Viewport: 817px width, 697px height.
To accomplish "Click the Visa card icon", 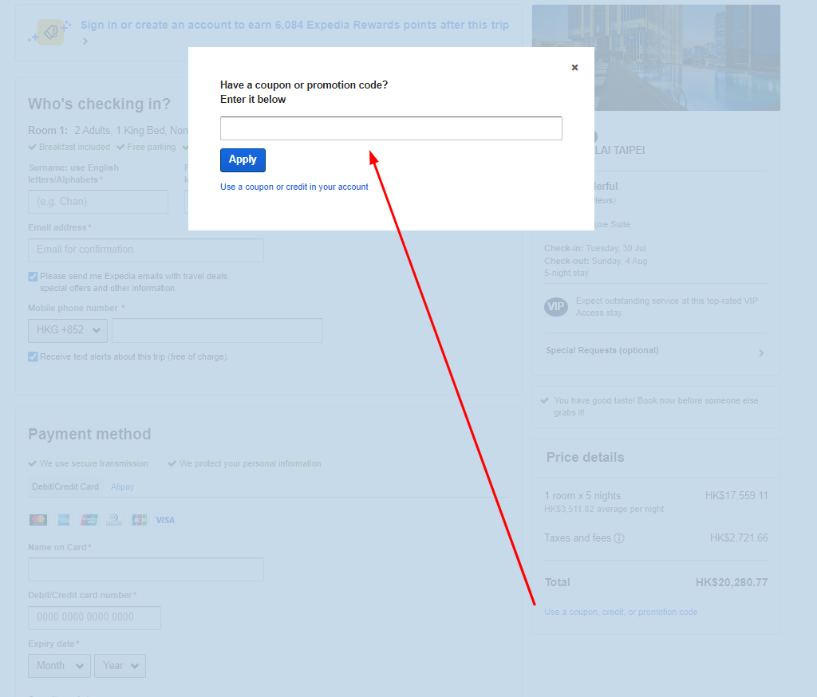I will point(164,520).
